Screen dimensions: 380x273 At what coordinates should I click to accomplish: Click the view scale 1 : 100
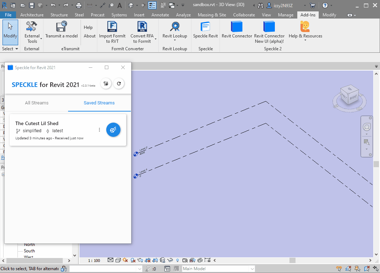pos(94,261)
